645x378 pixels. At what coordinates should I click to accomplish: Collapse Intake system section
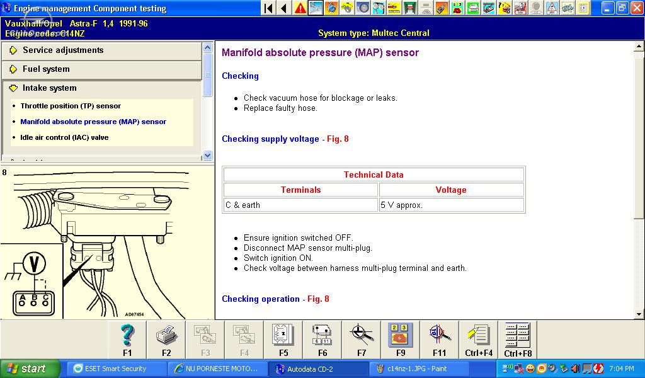tap(102, 88)
